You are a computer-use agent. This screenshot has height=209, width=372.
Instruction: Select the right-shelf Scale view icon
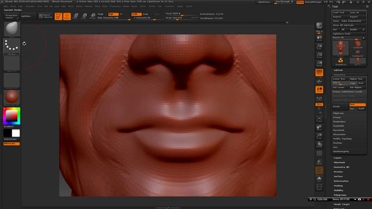(319, 136)
